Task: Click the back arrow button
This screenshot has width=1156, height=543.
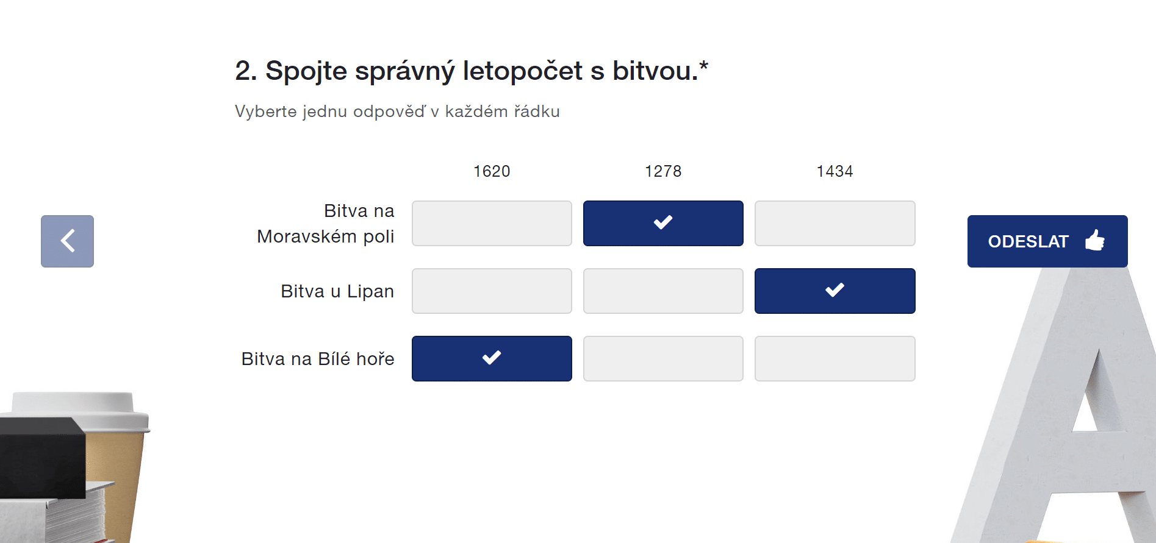Action: pyautogui.click(x=67, y=241)
